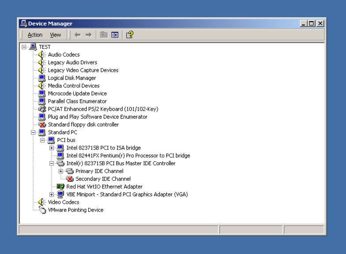Maximize the Device Manager window

pyautogui.click(x=311, y=23)
